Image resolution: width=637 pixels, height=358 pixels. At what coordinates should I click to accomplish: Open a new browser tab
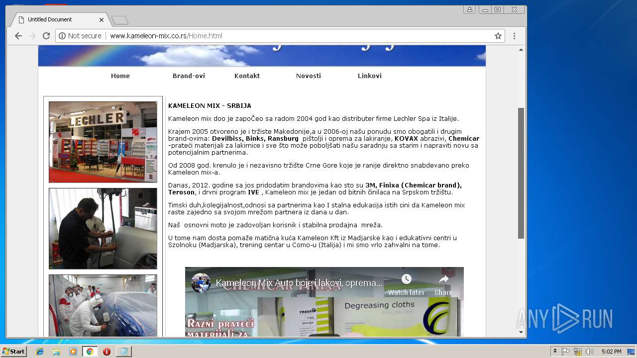(x=120, y=20)
